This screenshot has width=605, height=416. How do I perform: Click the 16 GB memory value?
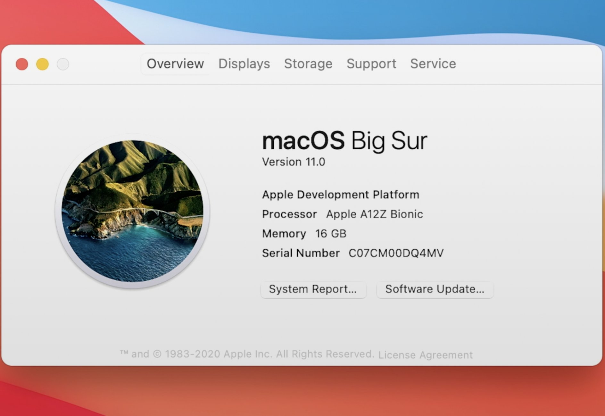331,234
